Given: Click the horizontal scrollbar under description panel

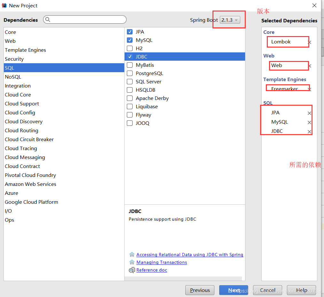Looking at the screenshot, I should tap(183, 278).
